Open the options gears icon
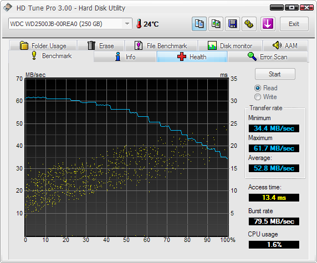This screenshot has height=263, width=317. tap(249, 24)
